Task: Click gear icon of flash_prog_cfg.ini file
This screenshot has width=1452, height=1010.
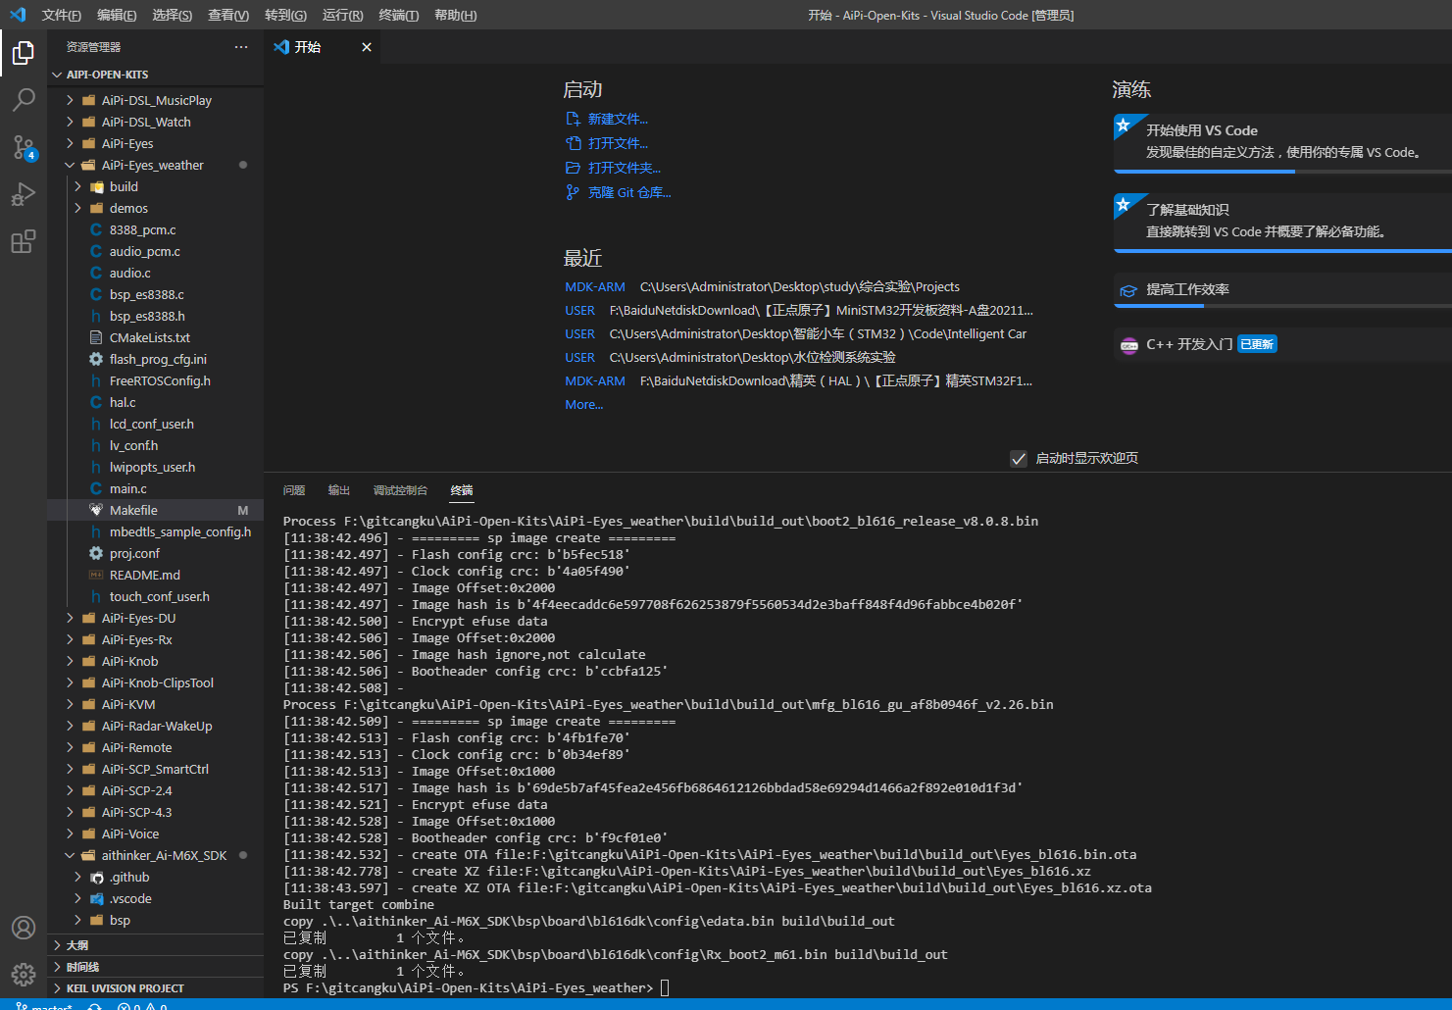Action: pos(96,359)
